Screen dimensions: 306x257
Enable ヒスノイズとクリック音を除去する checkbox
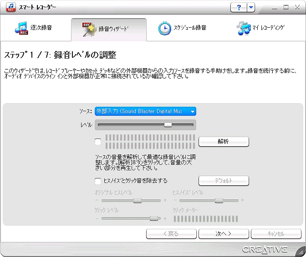click(98, 181)
